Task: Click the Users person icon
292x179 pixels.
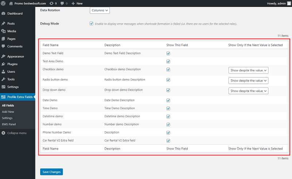Action: pos(3,71)
